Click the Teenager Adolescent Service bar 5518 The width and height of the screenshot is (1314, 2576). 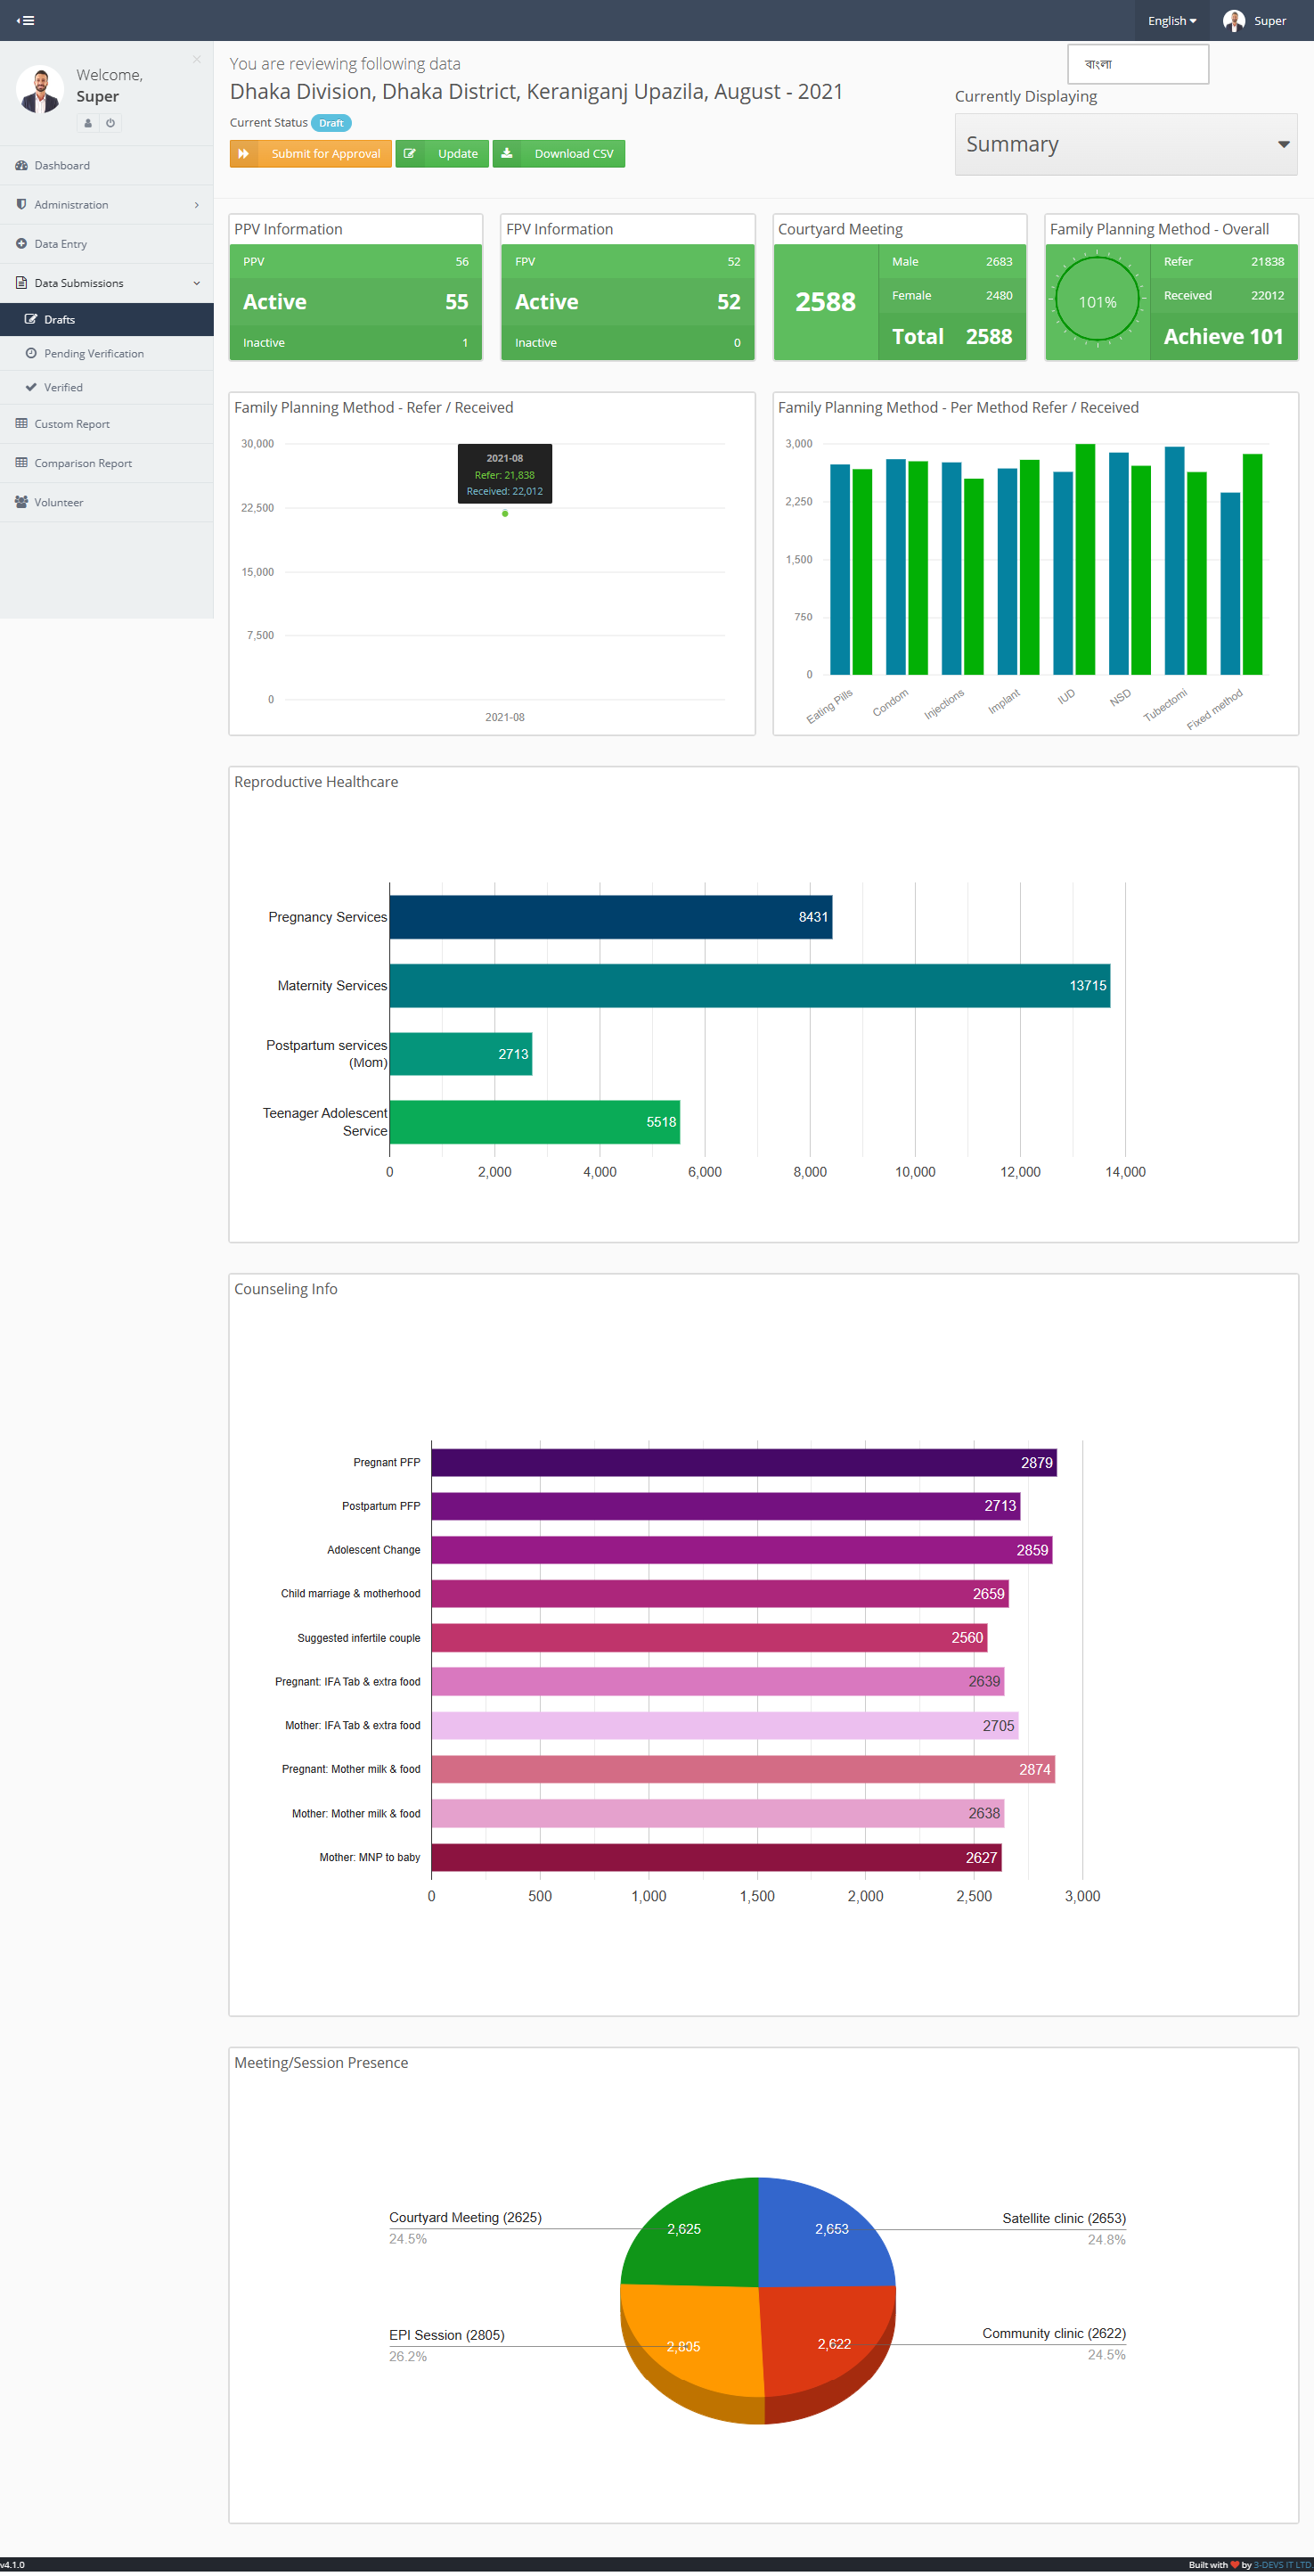535,1121
